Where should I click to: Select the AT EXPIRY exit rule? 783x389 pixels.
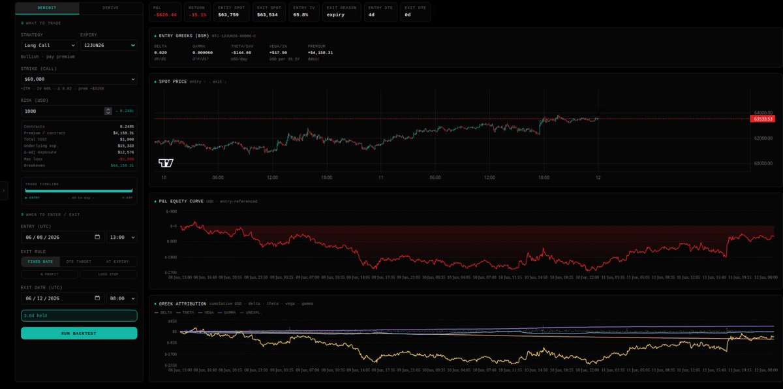[x=117, y=262]
